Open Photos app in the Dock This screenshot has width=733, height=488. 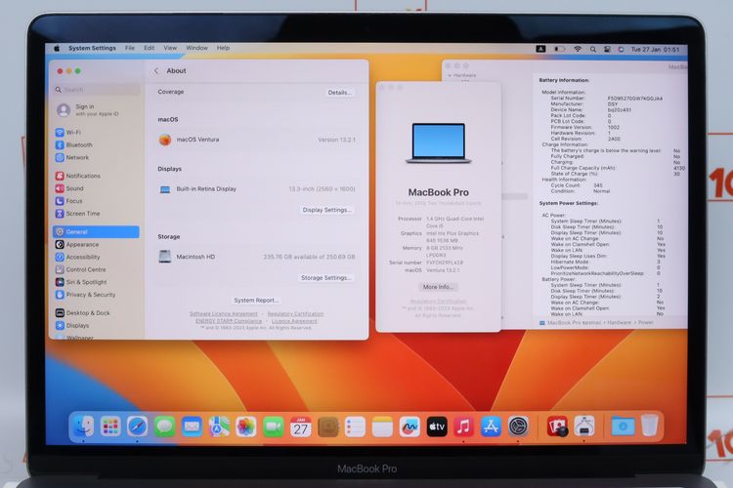(246, 426)
